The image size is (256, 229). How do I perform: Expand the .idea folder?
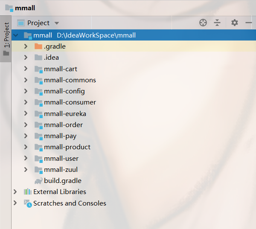pos(26,58)
